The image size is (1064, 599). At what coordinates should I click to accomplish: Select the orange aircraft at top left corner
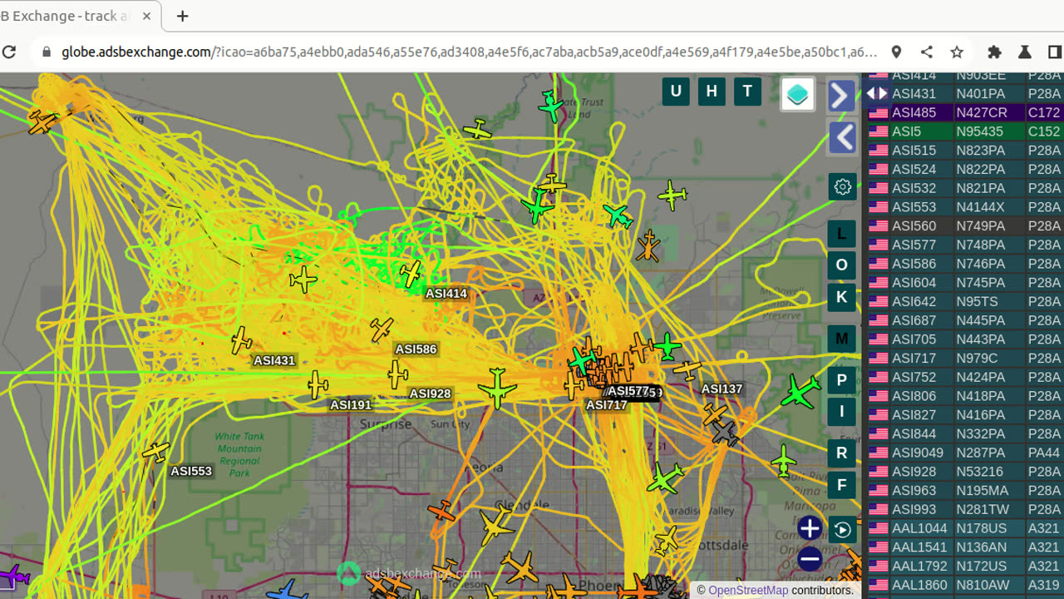click(40, 122)
